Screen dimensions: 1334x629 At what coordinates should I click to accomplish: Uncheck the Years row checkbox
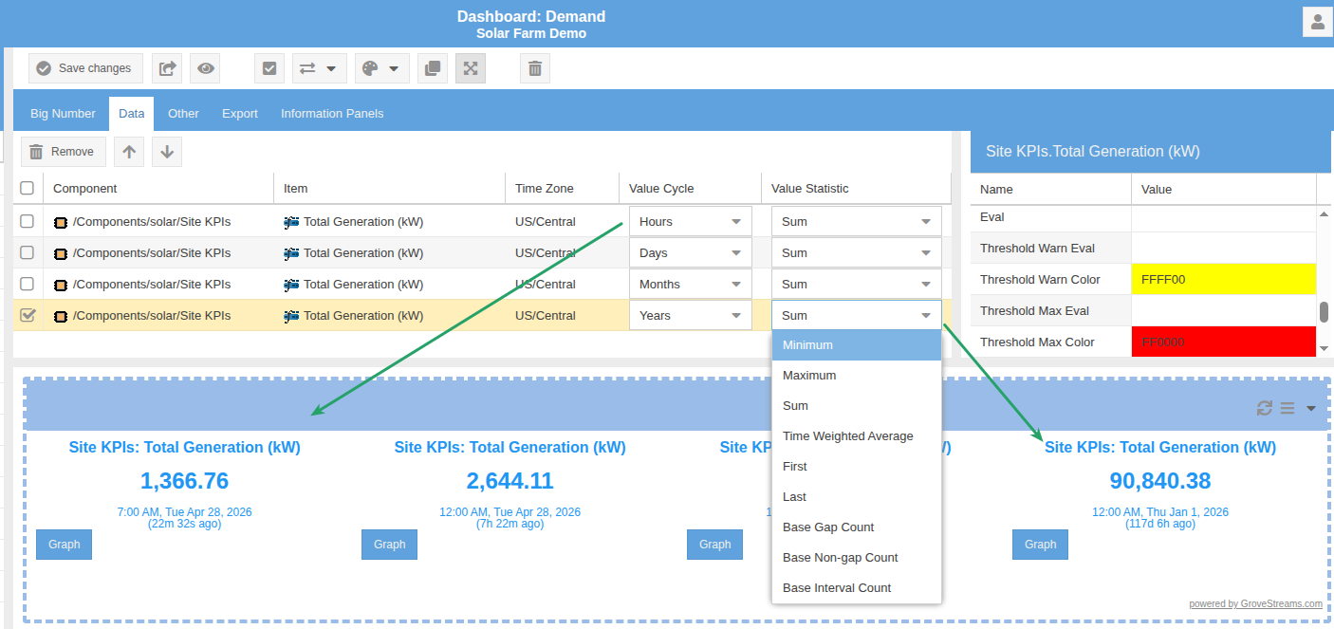tap(28, 315)
